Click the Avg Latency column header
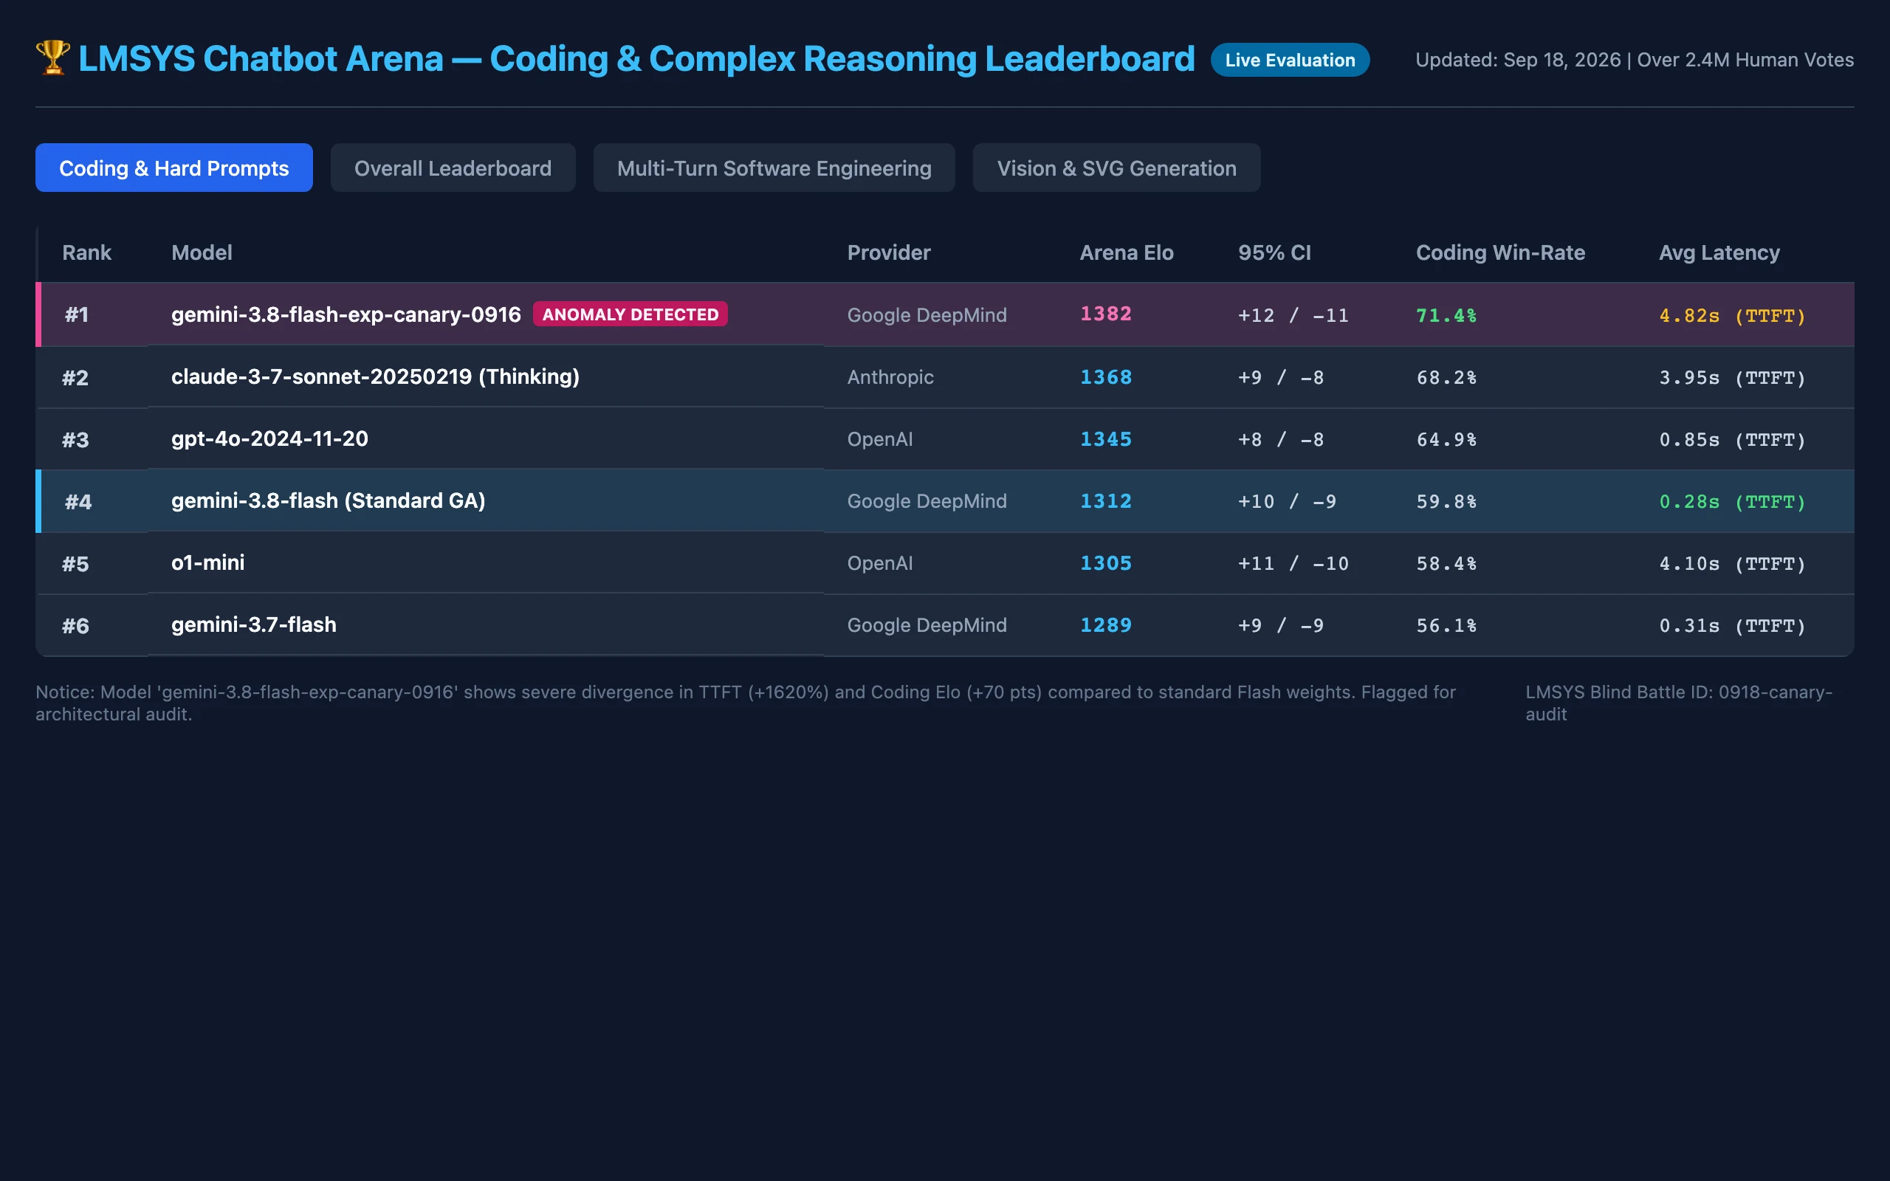This screenshot has width=1890, height=1181. [1719, 253]
